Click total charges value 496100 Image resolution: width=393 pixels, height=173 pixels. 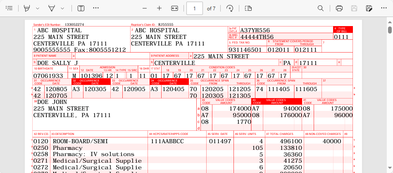click(291, 142)
